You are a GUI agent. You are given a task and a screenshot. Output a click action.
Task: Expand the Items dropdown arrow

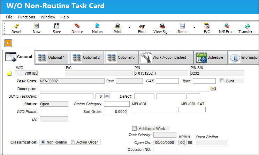point(194,27)
